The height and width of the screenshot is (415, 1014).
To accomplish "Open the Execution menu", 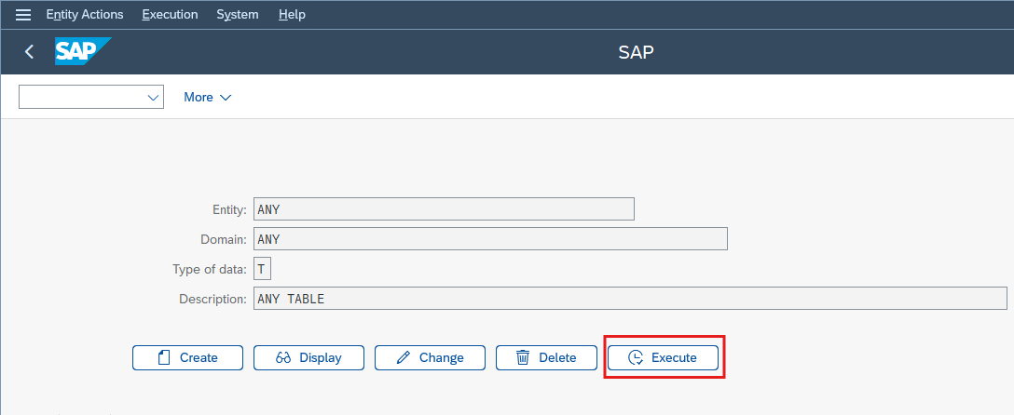I will tap(170, 14).
